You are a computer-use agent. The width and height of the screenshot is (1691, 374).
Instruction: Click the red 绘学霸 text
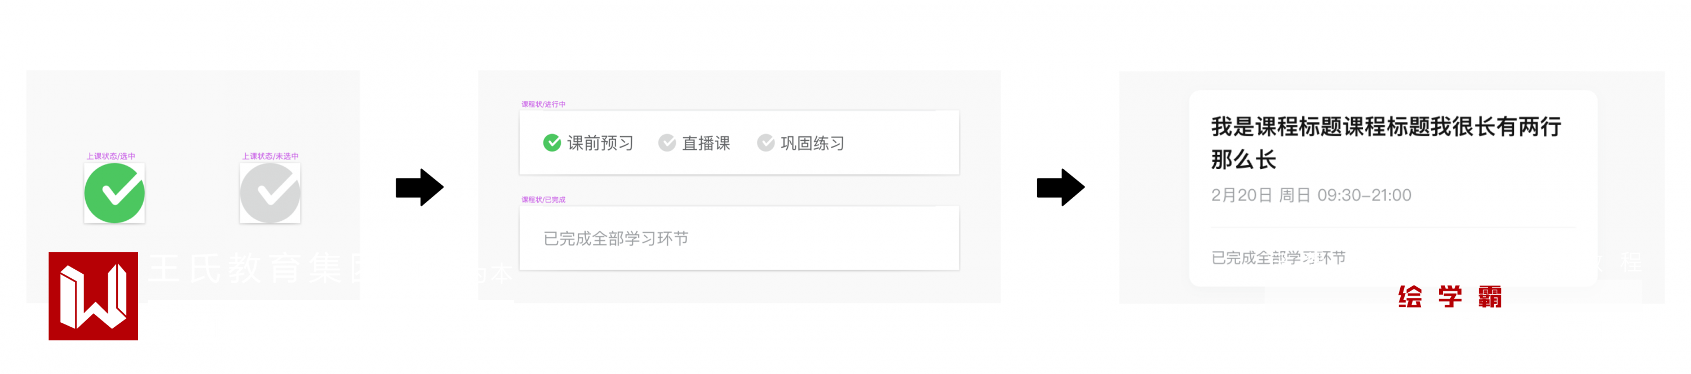pos(1449,297)
